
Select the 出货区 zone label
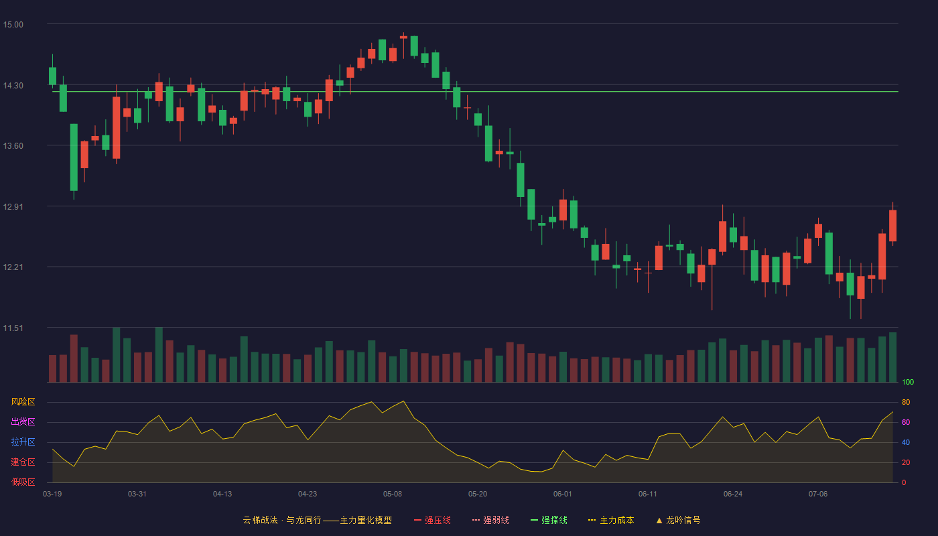[23, 422]
